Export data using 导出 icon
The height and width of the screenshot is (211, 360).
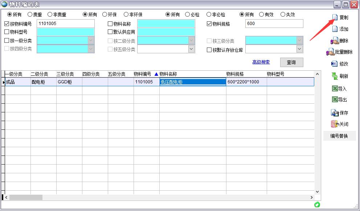[x=335, y=100]
